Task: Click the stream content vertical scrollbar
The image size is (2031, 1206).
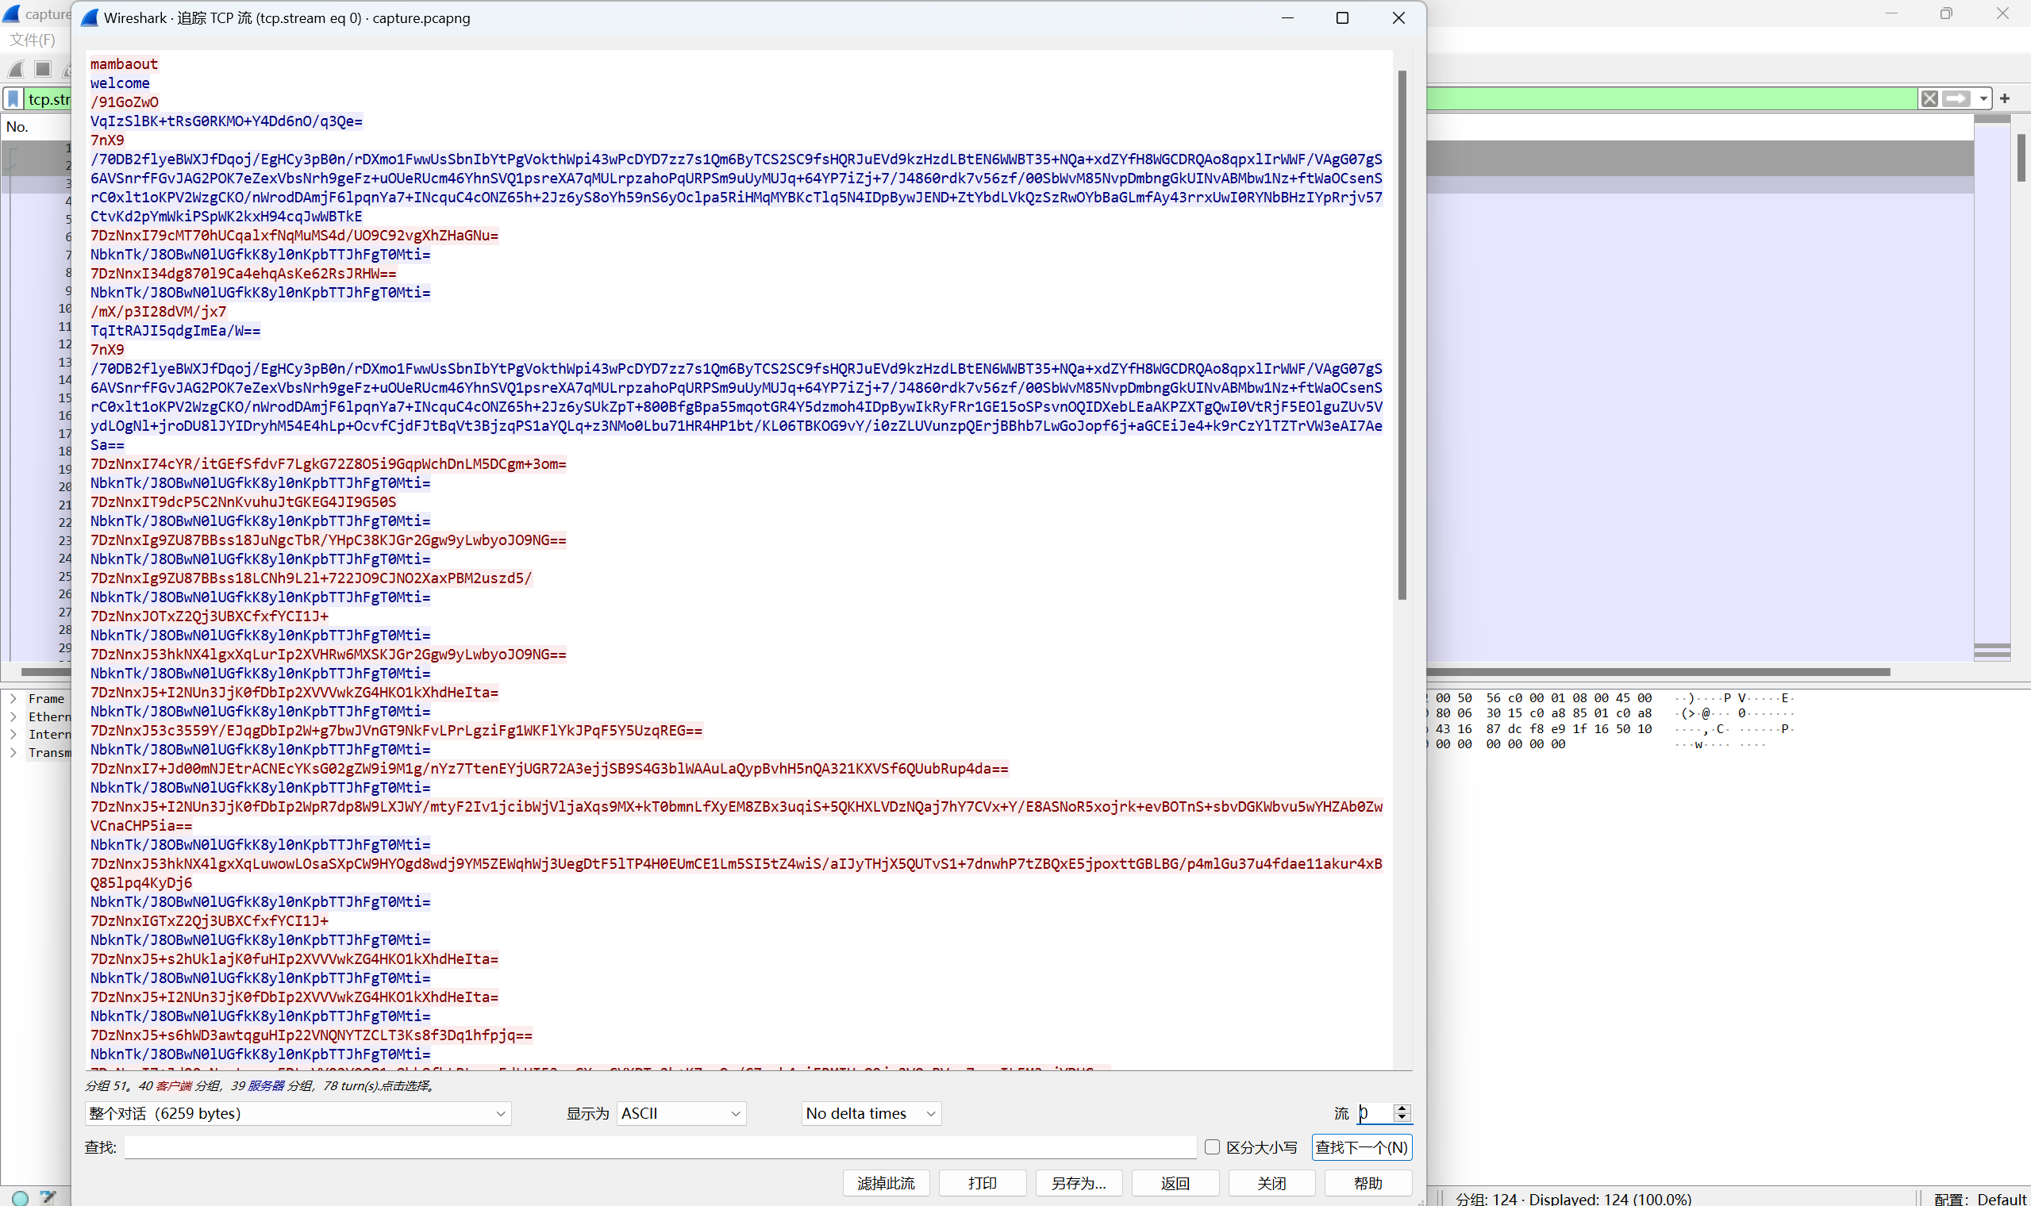Action: (1402, 335)
